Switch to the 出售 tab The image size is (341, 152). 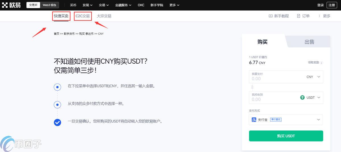309,42
